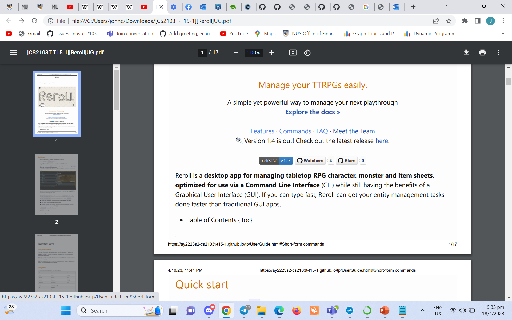Viewport: 512px width, 320px height.
Task: Open Chrome extensions puzzle icon
Action: point(465,21)
